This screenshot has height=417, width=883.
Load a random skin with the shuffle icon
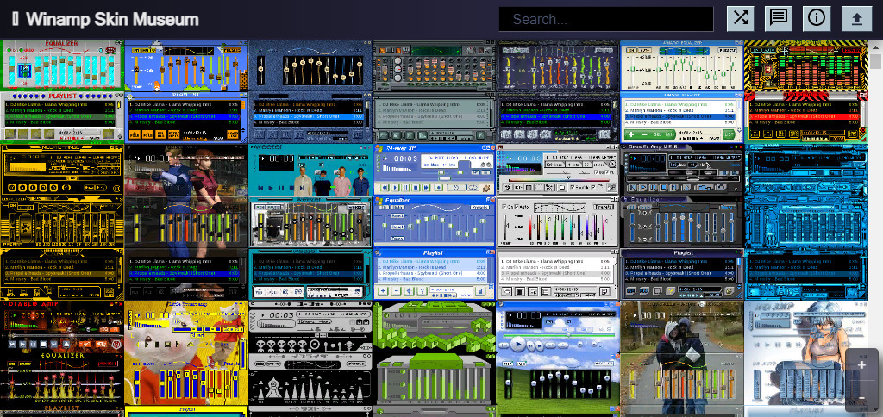click(x=740, y=19)
